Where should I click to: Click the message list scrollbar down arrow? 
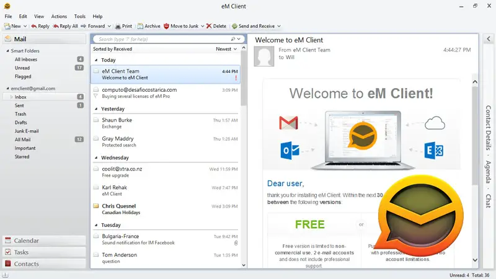(244, 265)
